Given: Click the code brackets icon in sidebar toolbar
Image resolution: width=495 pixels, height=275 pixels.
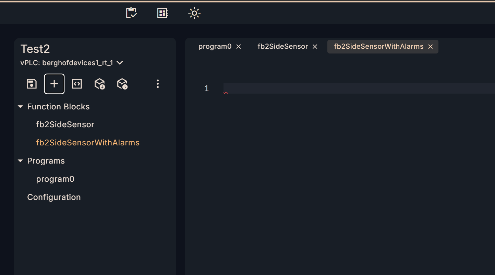Looking at the screenshot, I should pos(77,84).
